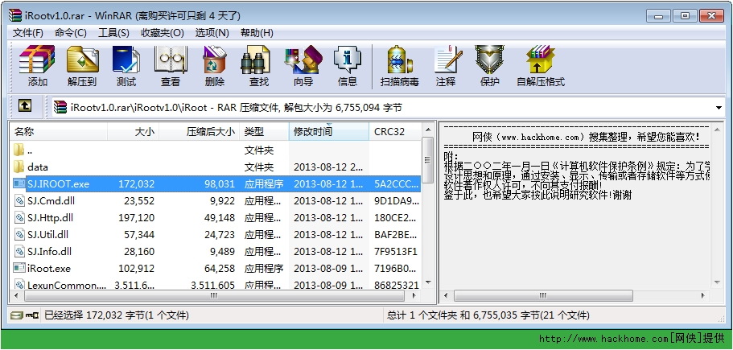Click the SJ.IROOT.exe file icon
This screenshot has height=350, width=733.
(19, 183)
